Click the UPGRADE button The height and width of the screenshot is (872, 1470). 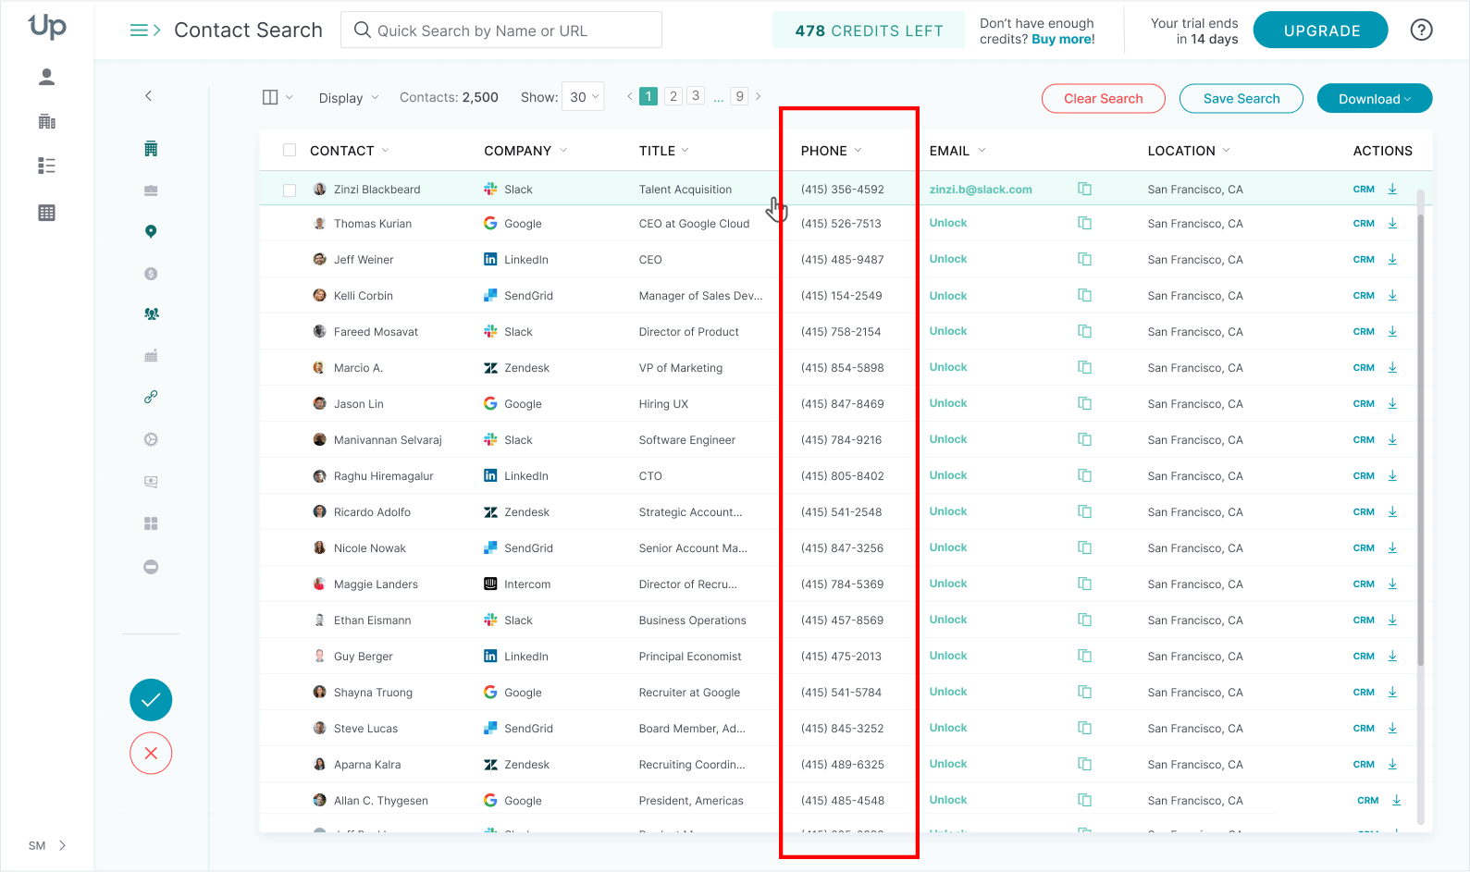click(x=1321, y=31)
